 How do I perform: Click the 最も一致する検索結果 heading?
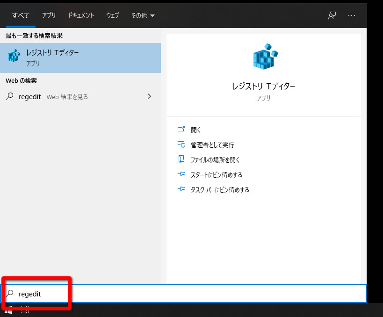34,36
